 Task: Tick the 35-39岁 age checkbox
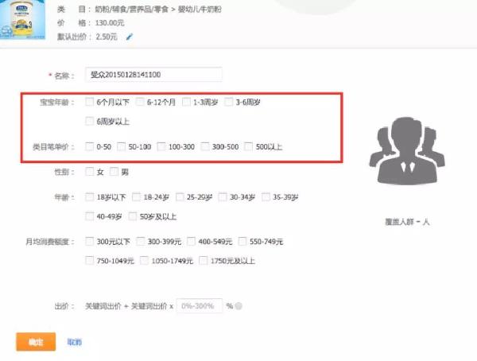click(x=266, y=197)
